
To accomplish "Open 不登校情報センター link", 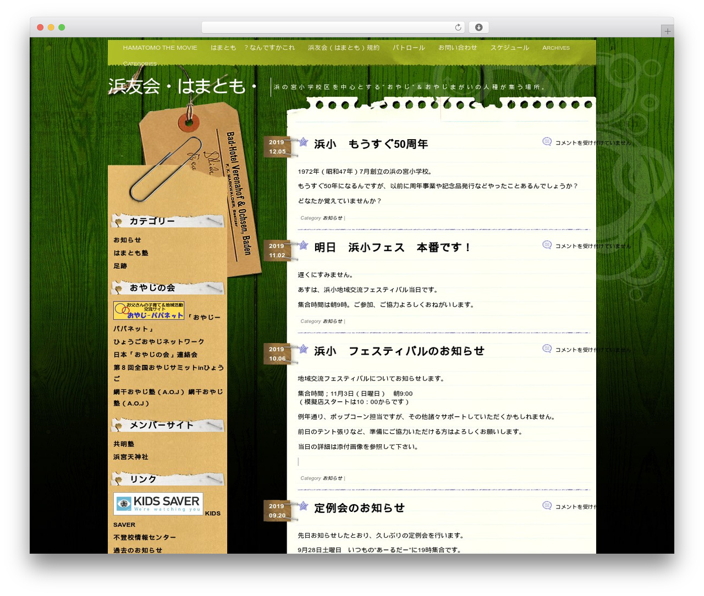I will [145, 538].
